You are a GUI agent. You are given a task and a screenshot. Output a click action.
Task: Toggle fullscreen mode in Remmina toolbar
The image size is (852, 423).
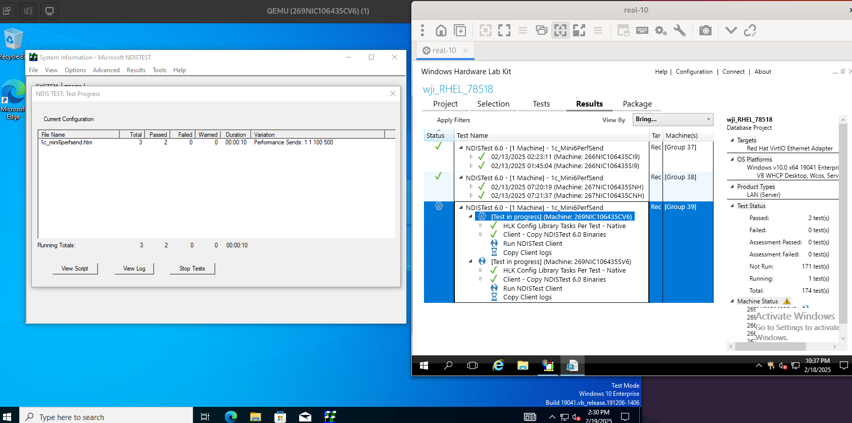tap(504, 30)
